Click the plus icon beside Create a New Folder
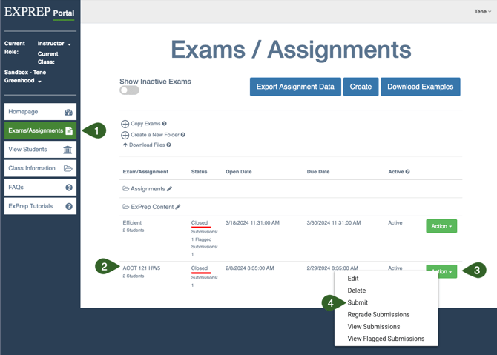The image size is (497, 355). tap(125, 135)
